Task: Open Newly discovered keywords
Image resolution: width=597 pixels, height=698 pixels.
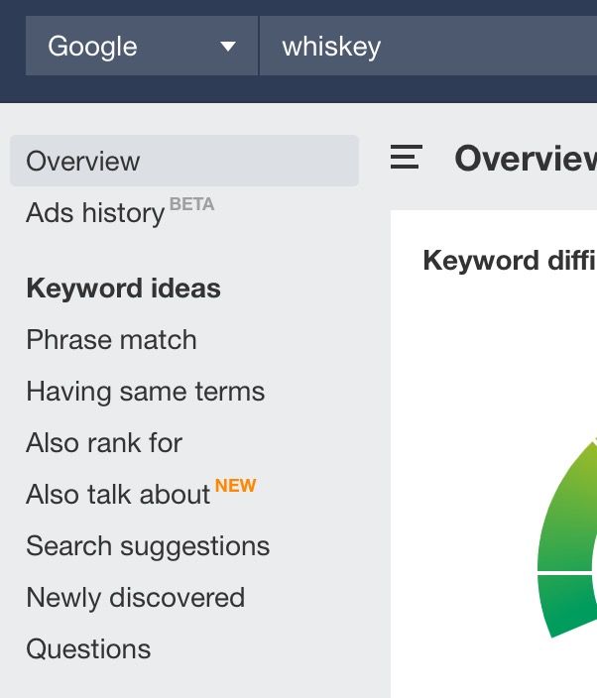Action: pyautogui.click(x=135, y=598)
